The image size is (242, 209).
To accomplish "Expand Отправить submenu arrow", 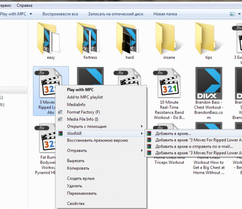I will (x=142, y=150).
